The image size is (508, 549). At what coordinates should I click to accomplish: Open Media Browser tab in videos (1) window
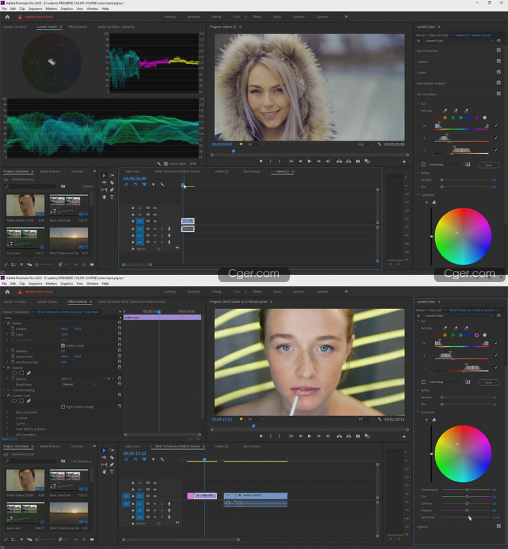(50, 172)
